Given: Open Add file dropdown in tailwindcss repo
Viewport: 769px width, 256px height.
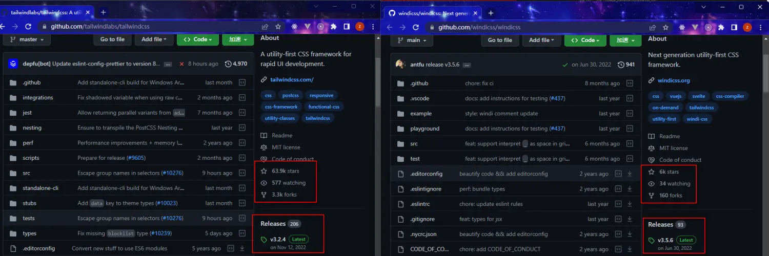Looking at the screenshot, I should coord(154,39).
